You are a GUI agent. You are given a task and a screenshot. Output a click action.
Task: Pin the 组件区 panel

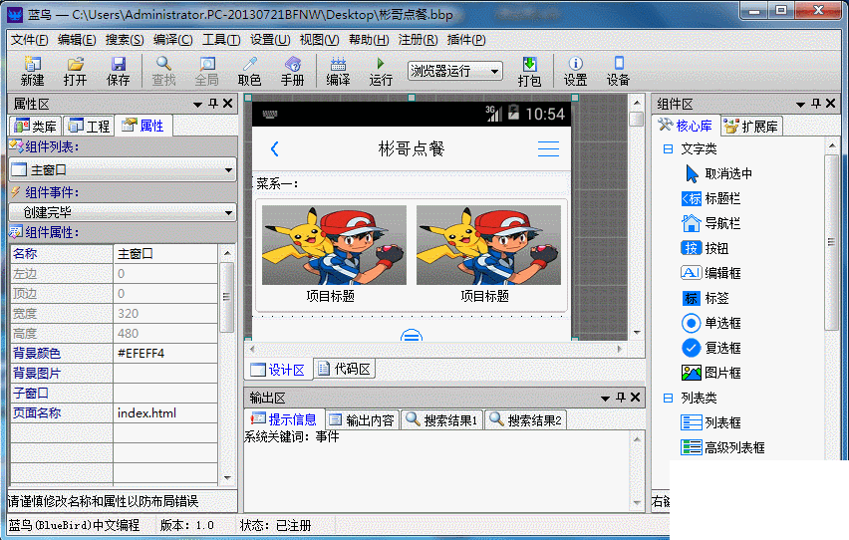816,104
